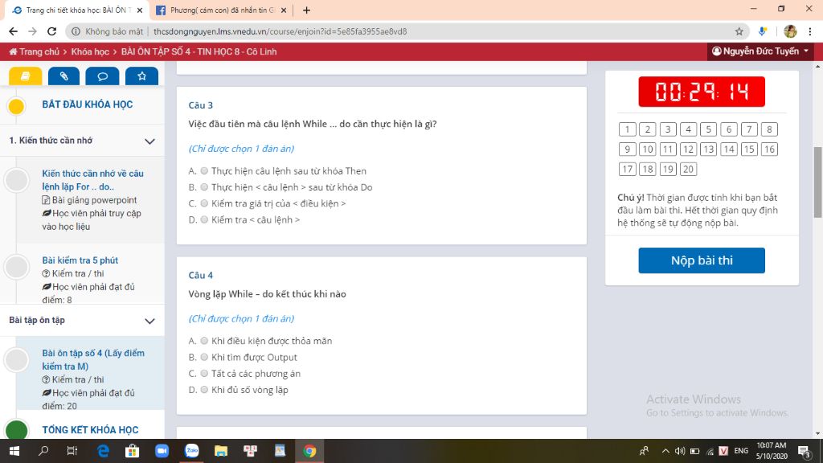The height and width of the screenshot is (463, 823).
Task: Jump to question 20 in navigator
Action: click(688, 169)
